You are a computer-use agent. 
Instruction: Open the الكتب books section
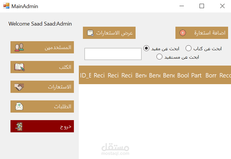[42, 67]
